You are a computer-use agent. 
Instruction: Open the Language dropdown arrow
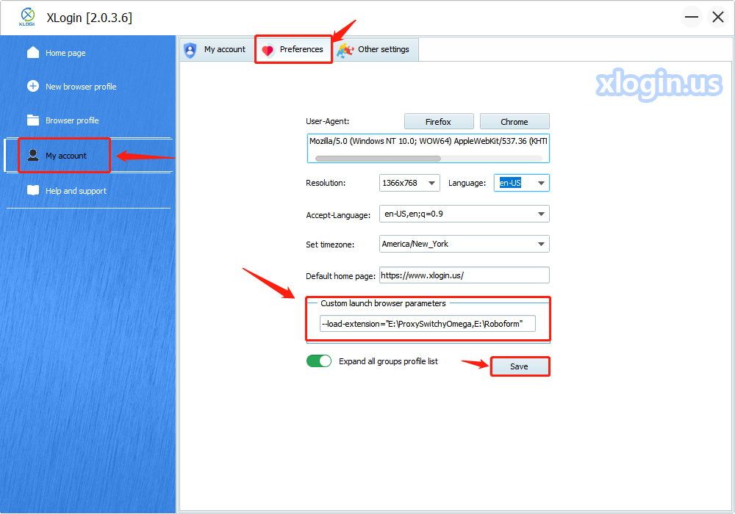pos(541,183)
